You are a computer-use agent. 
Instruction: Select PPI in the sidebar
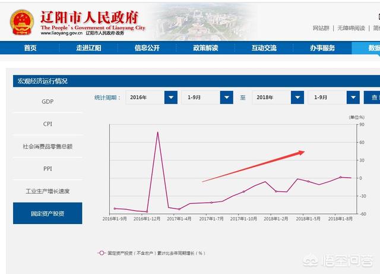[x=47, y=169]
